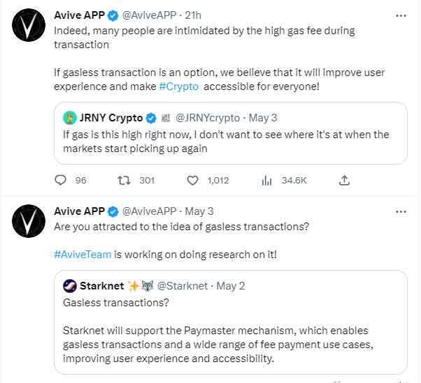
Task: Open the 21h timestamp link
Action: [x=192, y=15]
